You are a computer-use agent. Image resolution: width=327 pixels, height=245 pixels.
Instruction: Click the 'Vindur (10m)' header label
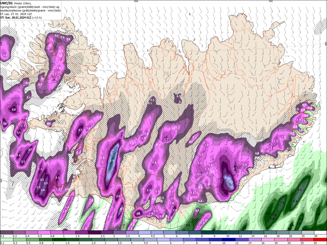coord(22,3)
